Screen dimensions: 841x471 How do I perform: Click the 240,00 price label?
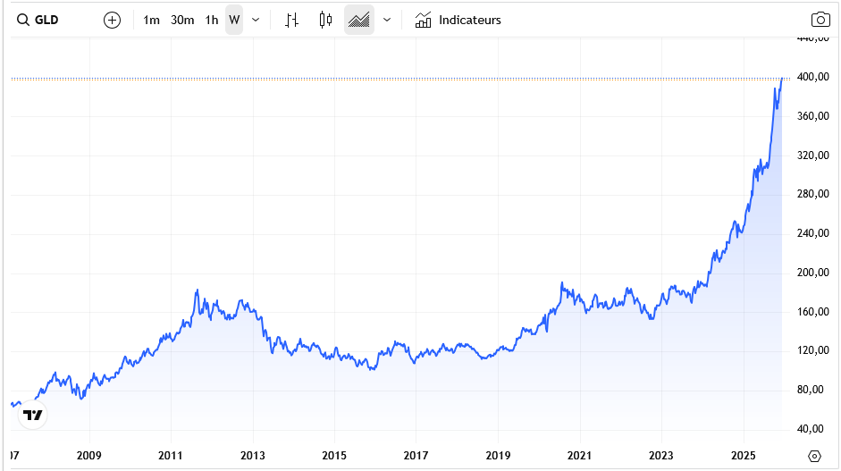coord(813,232)
